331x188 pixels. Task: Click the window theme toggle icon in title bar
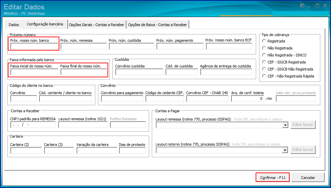point(302,6)
